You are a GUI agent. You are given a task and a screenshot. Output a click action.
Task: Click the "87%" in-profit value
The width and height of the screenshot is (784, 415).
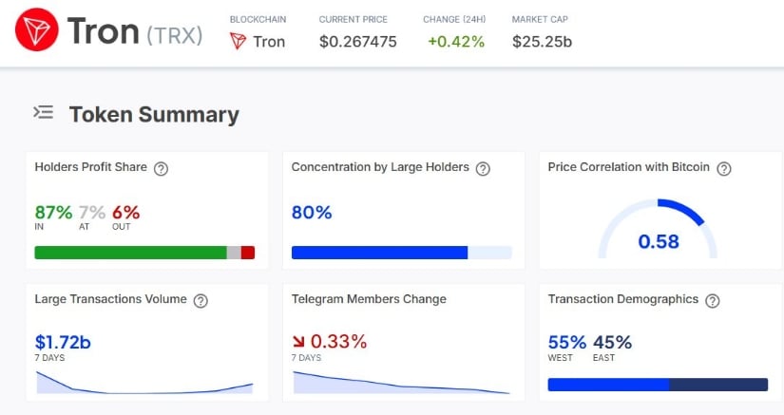53,212
